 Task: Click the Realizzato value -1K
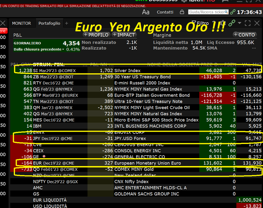pos(133,48)
